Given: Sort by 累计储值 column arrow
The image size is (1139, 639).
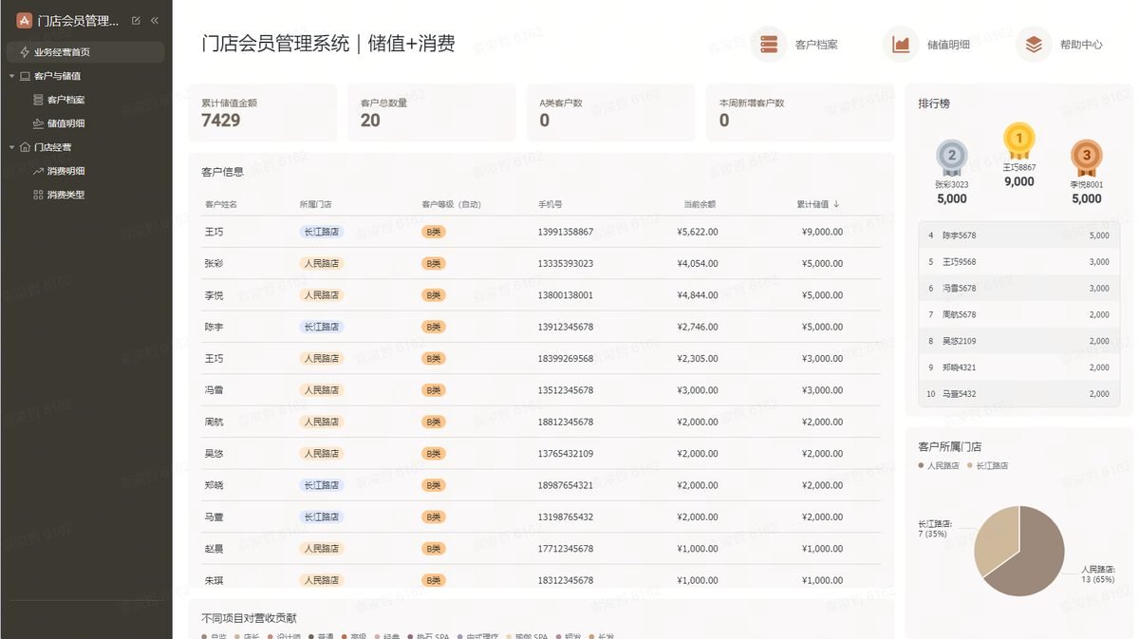Looking at the screenshot, I should click(x=836, y=204).
